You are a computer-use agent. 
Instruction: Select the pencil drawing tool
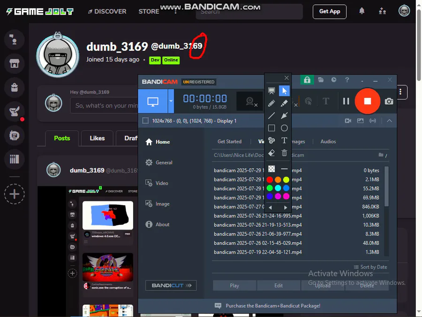point(271,103)
